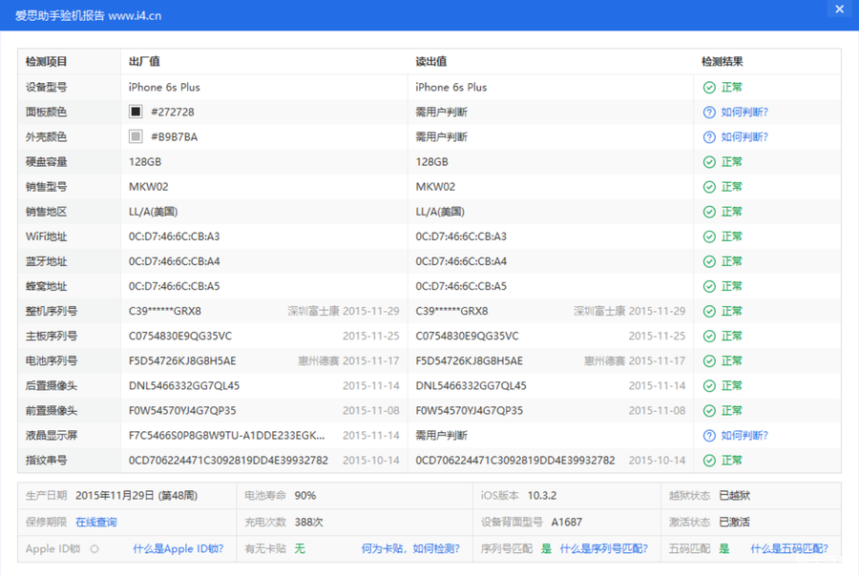Click 在线查询 warranty lookup link
Image resolution: width=859 pixels, height=575 pixels.
pos(95,522)
